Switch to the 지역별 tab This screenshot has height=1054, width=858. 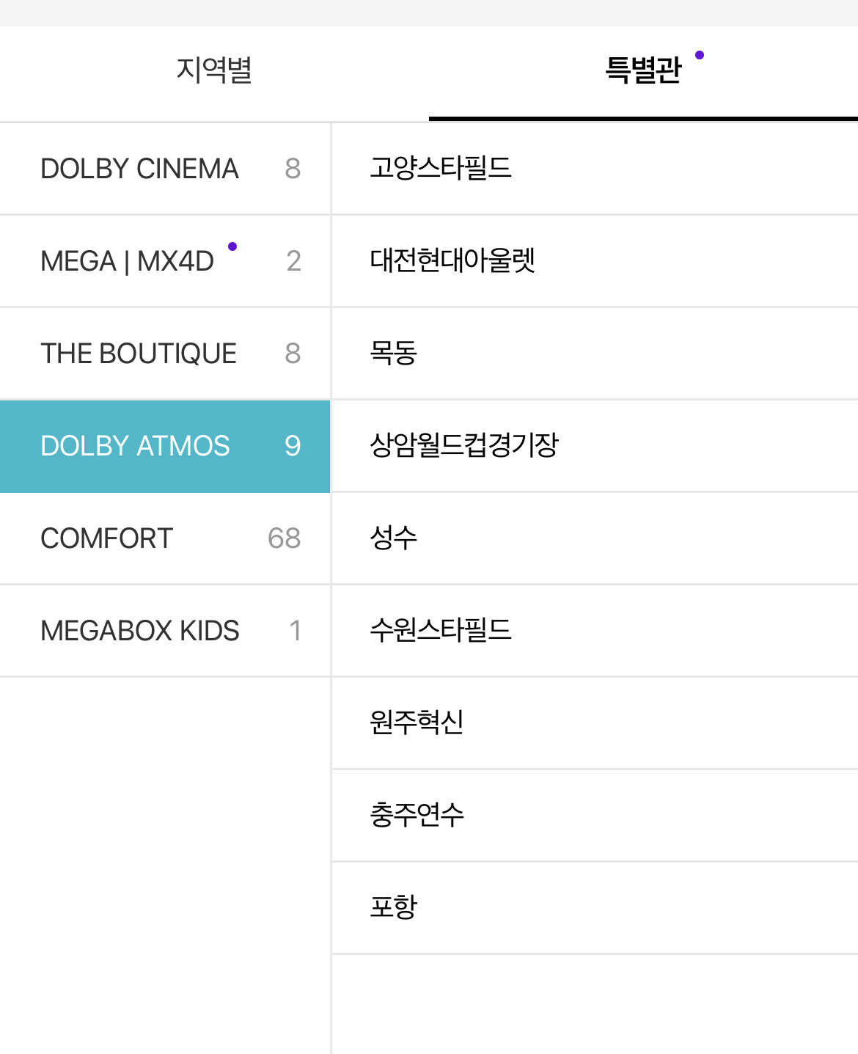(214, 70)
